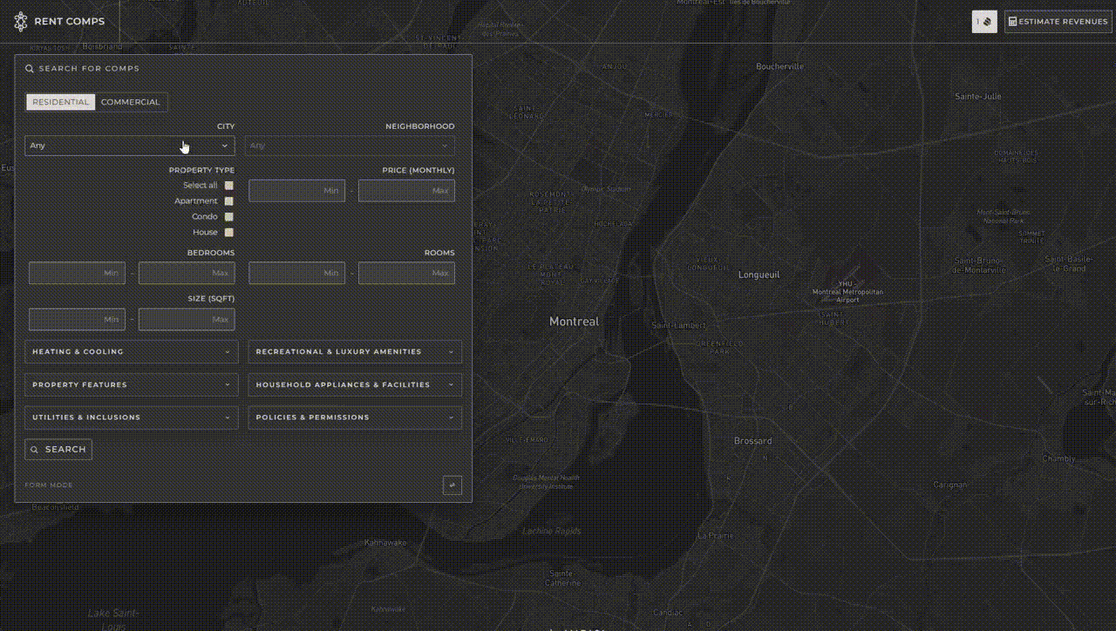The image size is (1116, 631).
Task: Click the Rent Comps logo icon
Action: click(x=19, y=21)
